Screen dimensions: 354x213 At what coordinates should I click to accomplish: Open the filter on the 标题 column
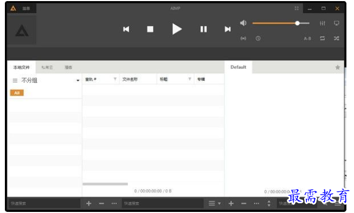(190, 79)
